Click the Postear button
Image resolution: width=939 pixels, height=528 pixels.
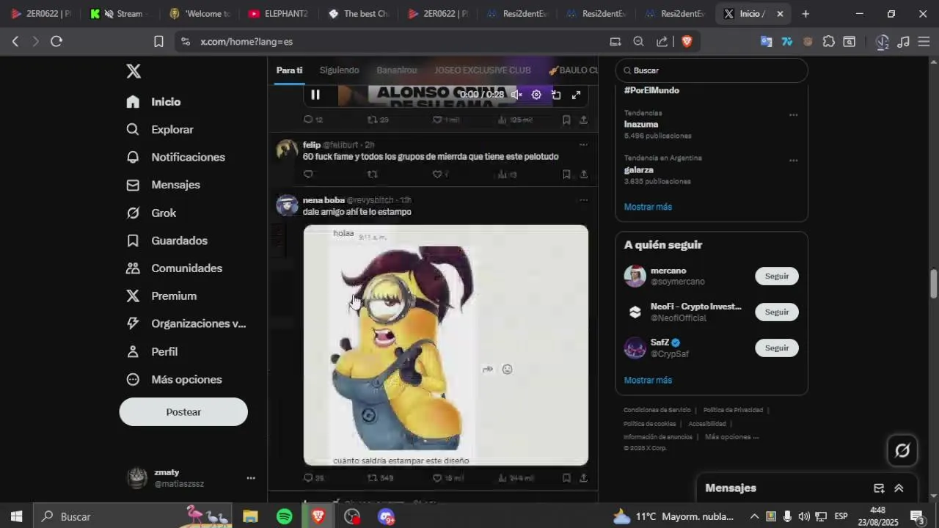[x=183, y=412]
